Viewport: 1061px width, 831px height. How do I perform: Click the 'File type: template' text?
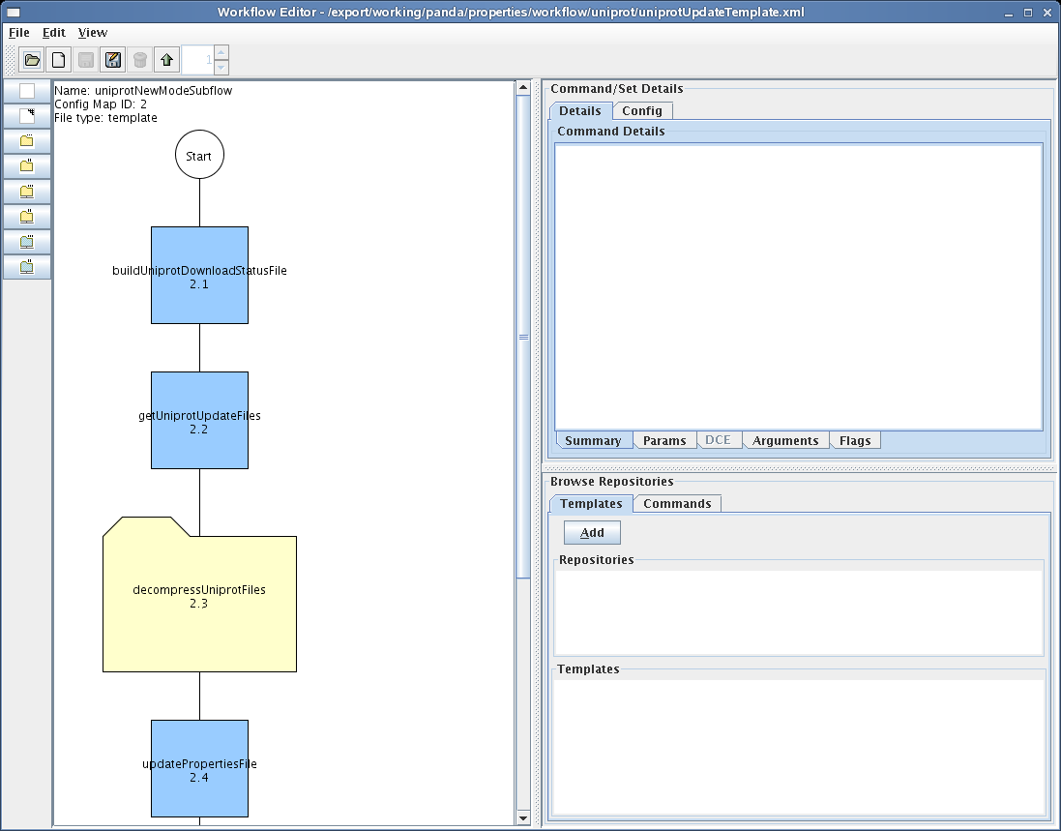pyautogui.click(x=106, y=118)
